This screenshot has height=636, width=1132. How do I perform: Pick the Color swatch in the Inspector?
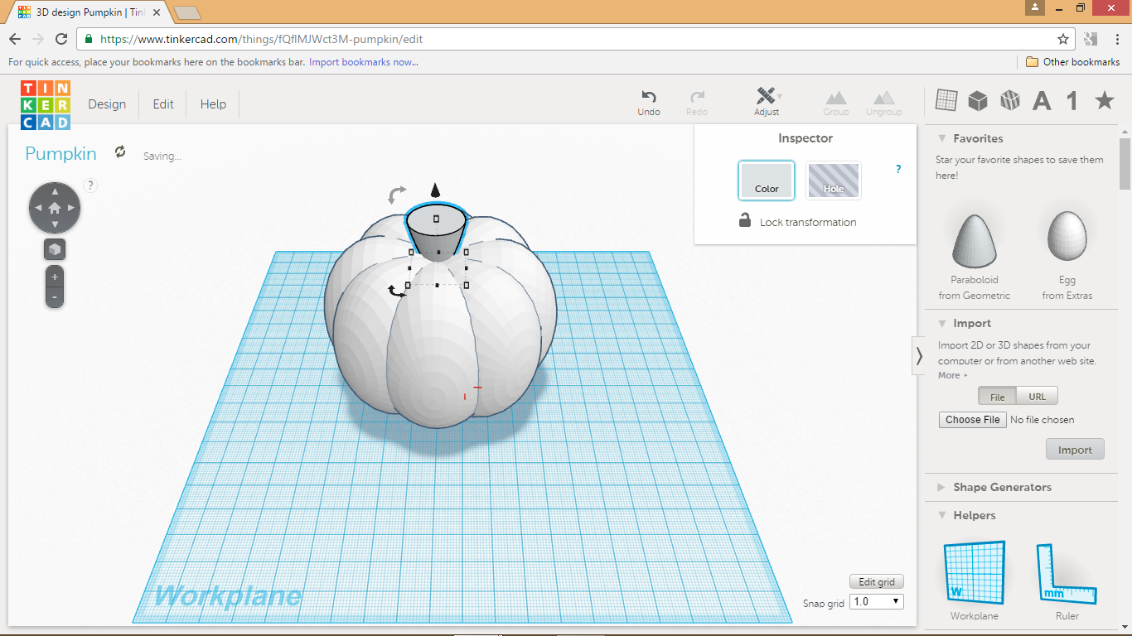point(766,180)
